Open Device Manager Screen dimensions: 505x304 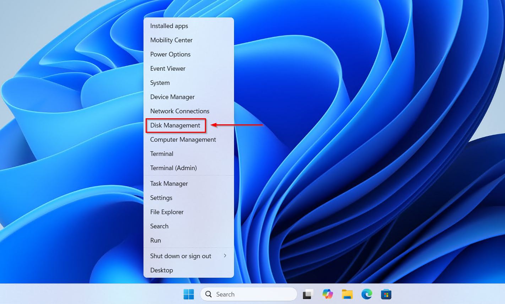point(172,97)
